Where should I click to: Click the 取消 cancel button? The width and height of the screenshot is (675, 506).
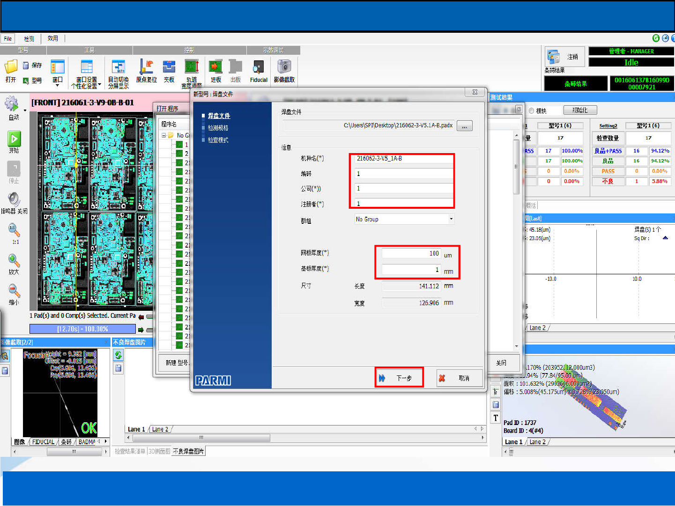(459, 378)
